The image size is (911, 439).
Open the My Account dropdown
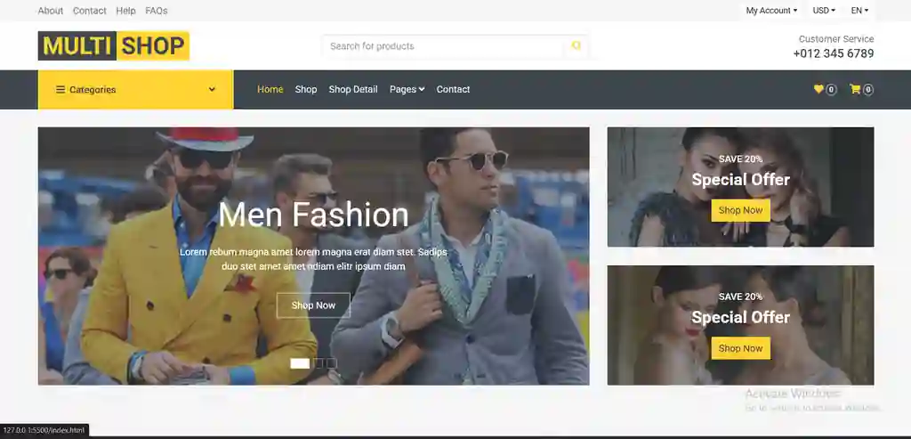coord(771,11)
